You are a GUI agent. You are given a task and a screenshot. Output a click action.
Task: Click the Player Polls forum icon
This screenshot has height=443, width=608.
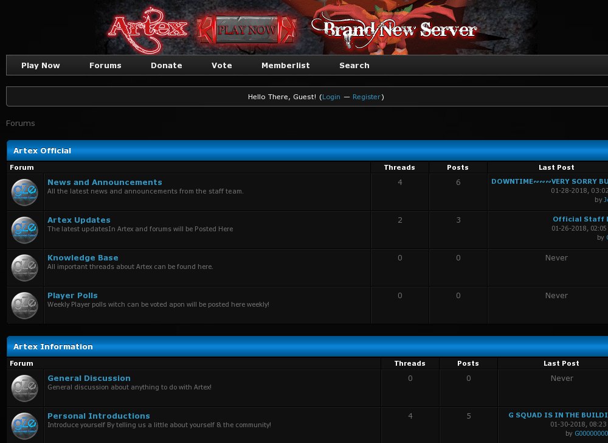(x=24, y=305)
